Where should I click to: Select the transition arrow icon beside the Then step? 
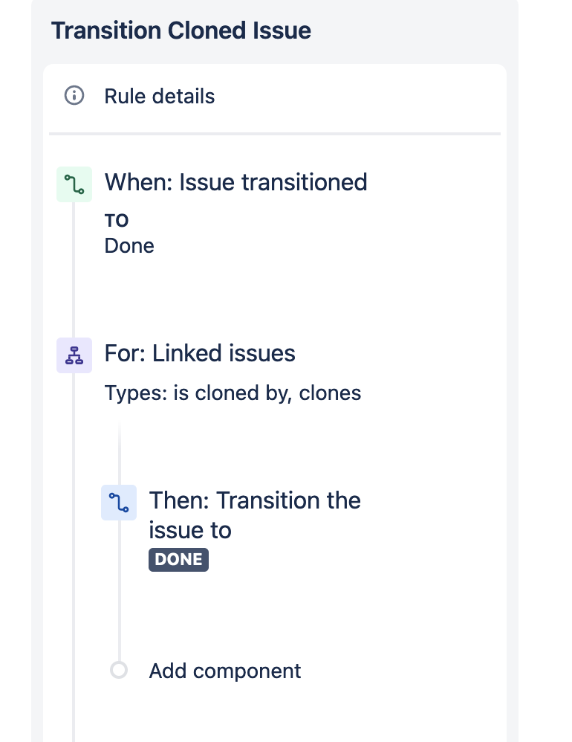point(119,503)
